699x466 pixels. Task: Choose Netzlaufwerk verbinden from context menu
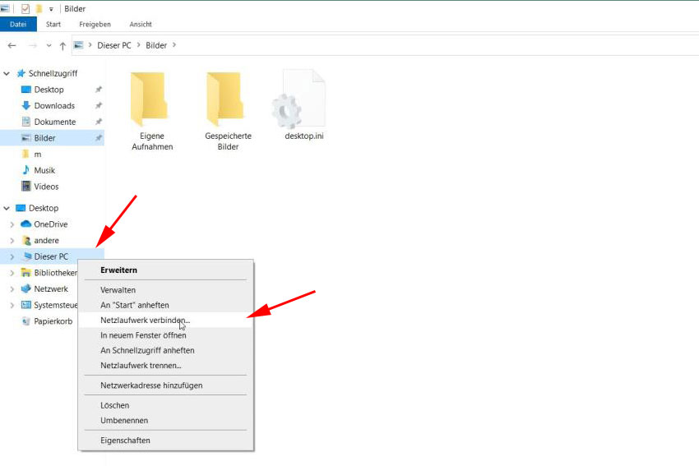pos(145,320)
